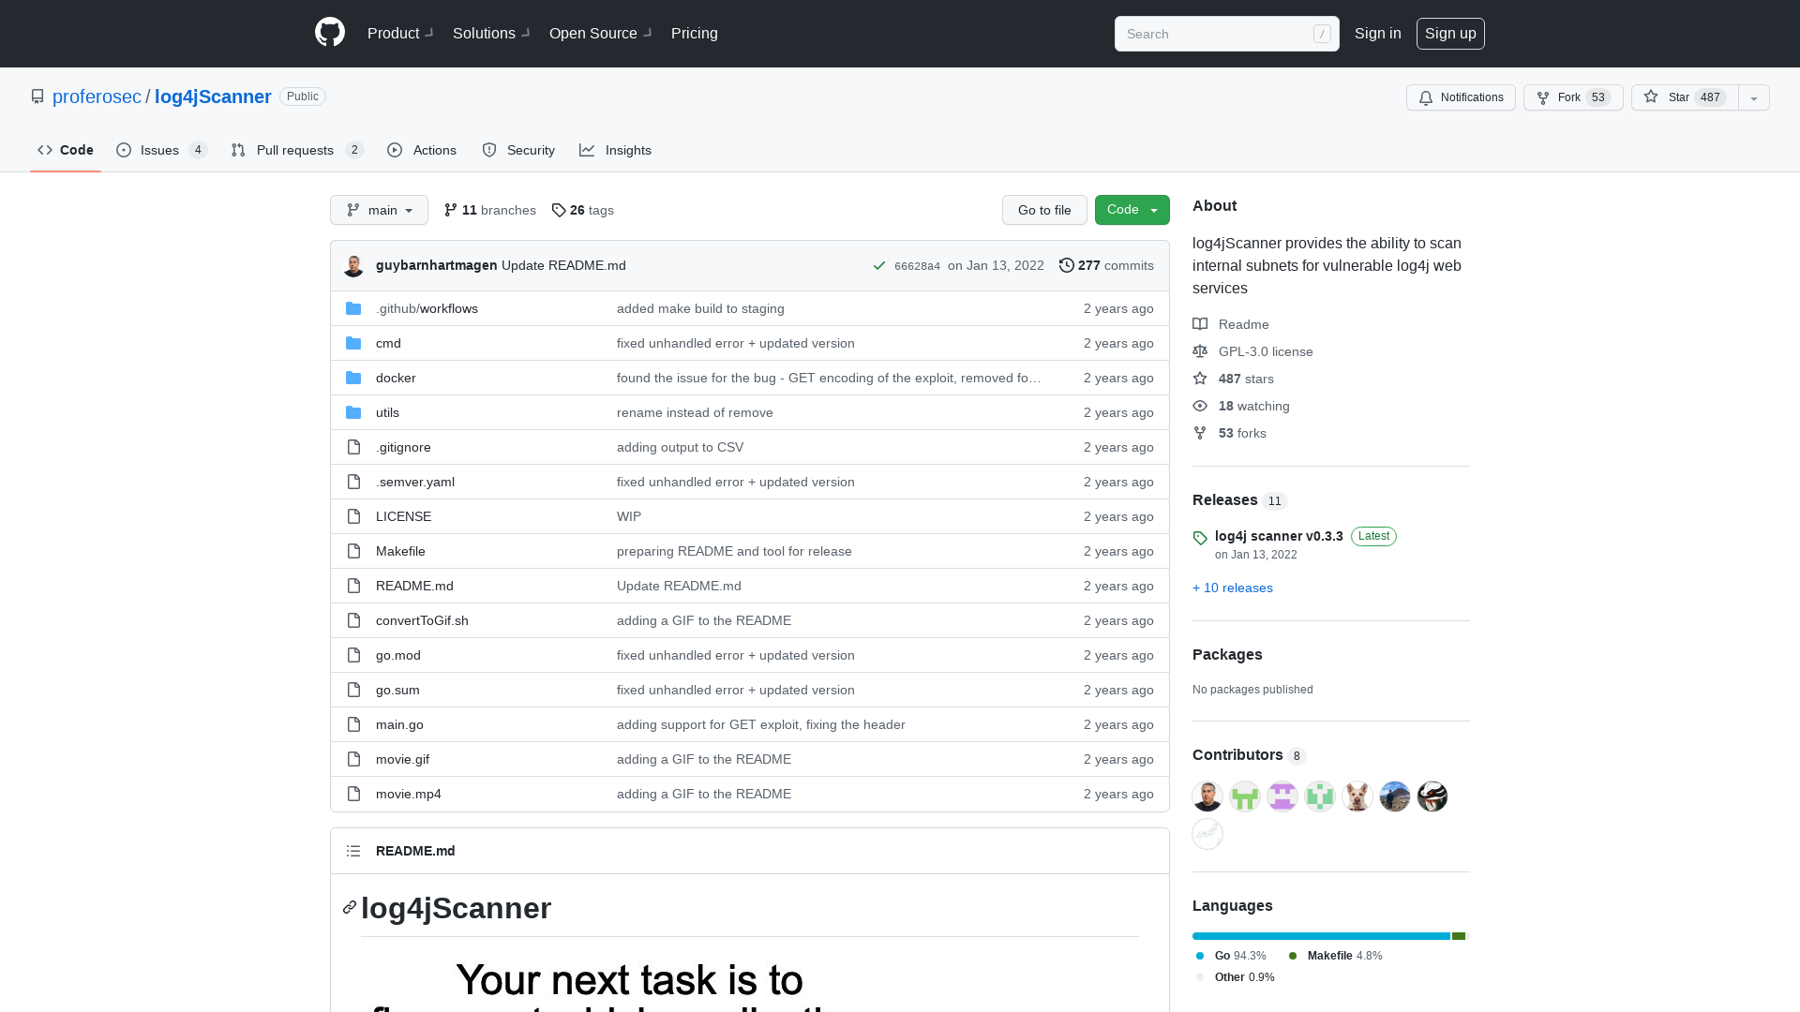Open the Insights tab
Screen dimensions: 1800x1012
(615, 150)
